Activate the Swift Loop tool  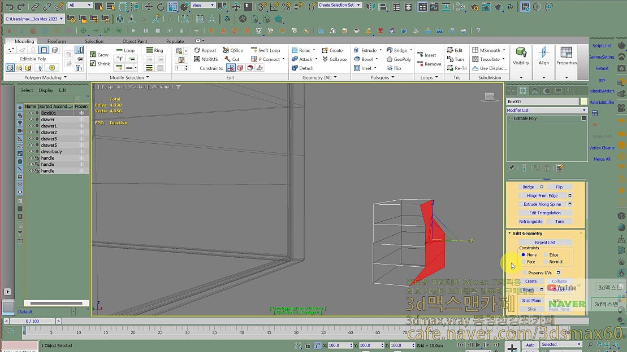(x=267, y=50)
